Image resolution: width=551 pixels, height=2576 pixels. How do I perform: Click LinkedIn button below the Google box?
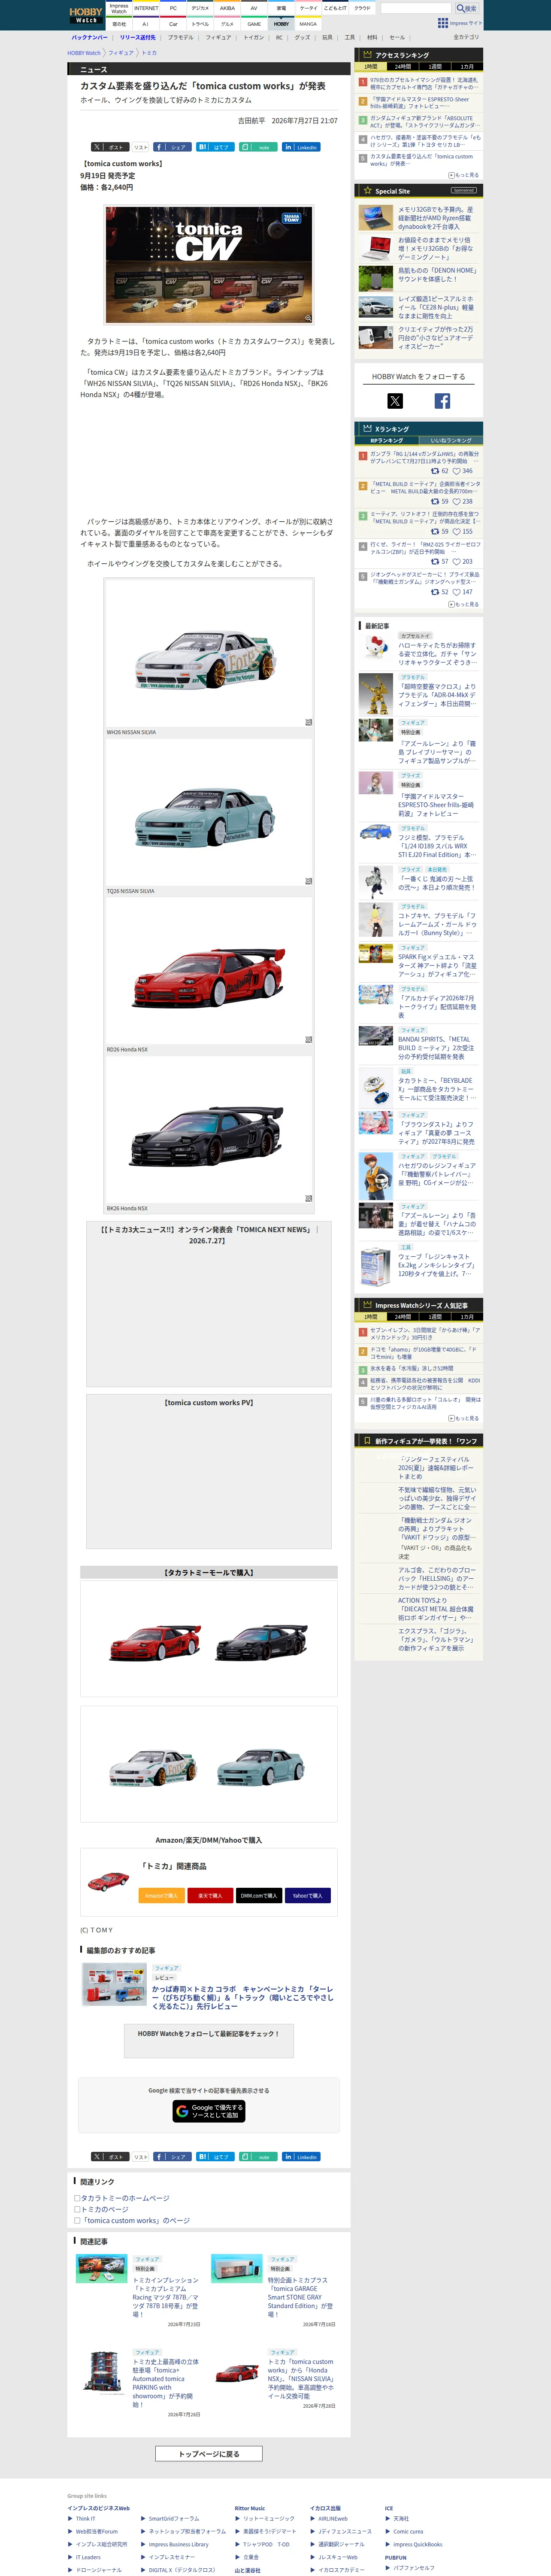click(x=301, y=2156)
